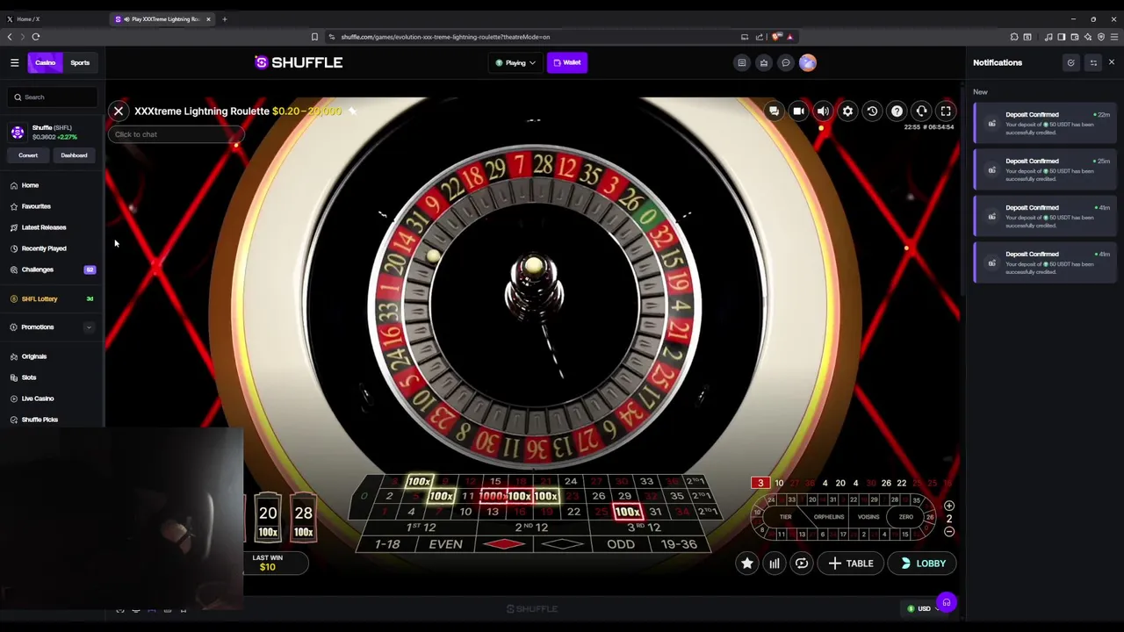This screenshot has width=1124, height=632.
Task: Open the hamburger sidebar menu
Action: 15,62
